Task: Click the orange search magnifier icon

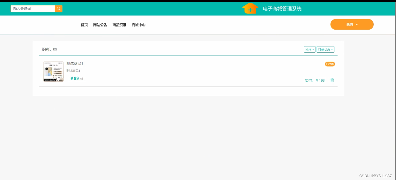Action: [x=59, y=9]
